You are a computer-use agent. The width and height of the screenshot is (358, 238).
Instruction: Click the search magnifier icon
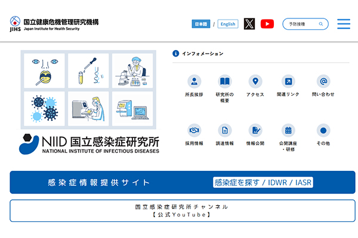(321, 24)
